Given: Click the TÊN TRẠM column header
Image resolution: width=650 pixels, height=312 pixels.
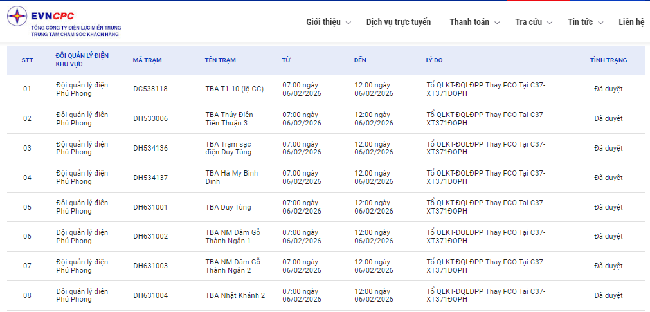Looking at the screenshot, I should (x=221, y=60).
